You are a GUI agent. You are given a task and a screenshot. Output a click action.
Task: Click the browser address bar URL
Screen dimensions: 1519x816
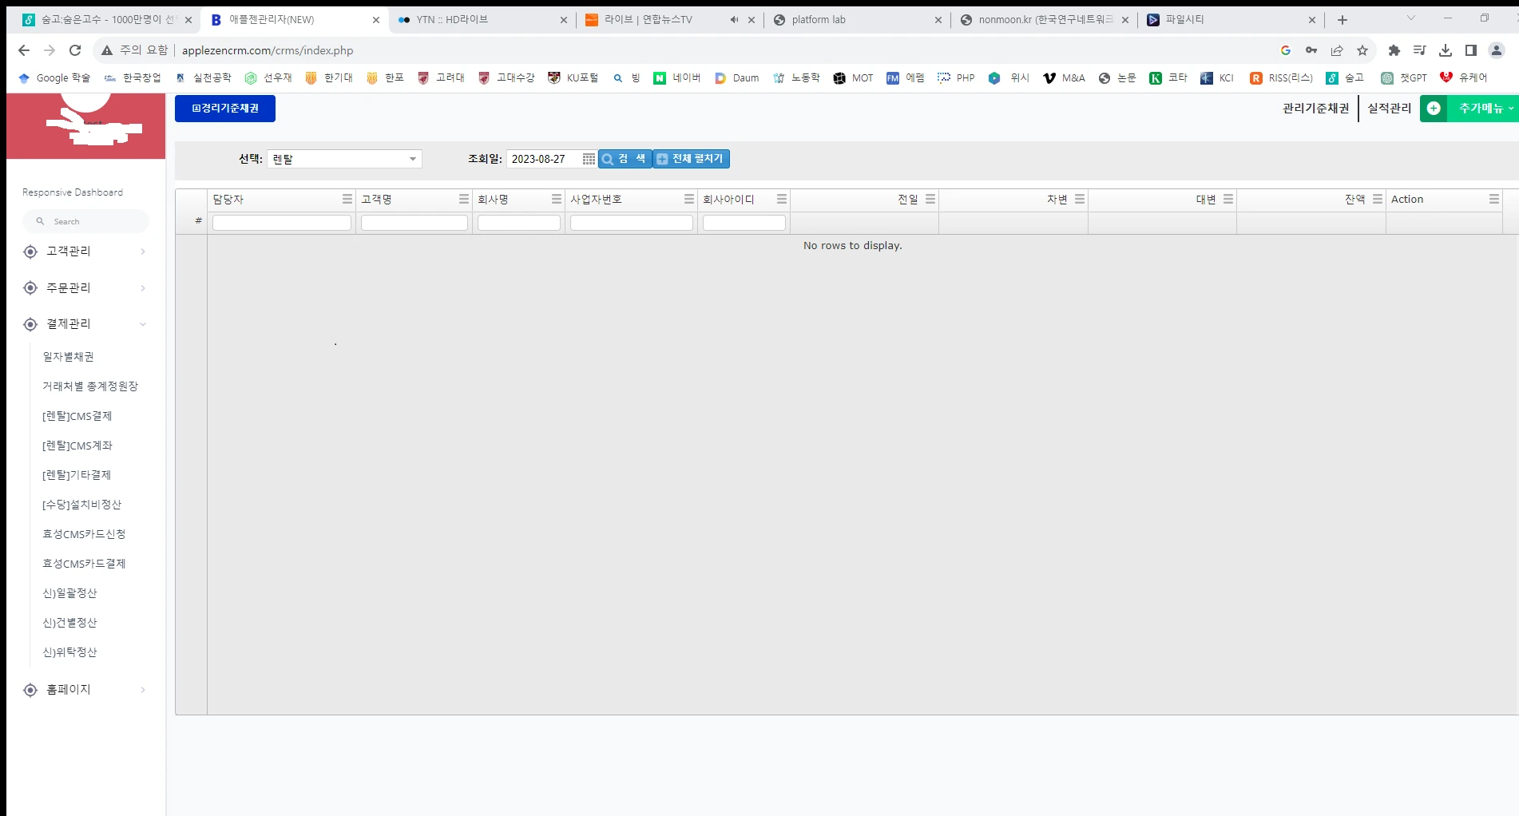click(268, 50)
